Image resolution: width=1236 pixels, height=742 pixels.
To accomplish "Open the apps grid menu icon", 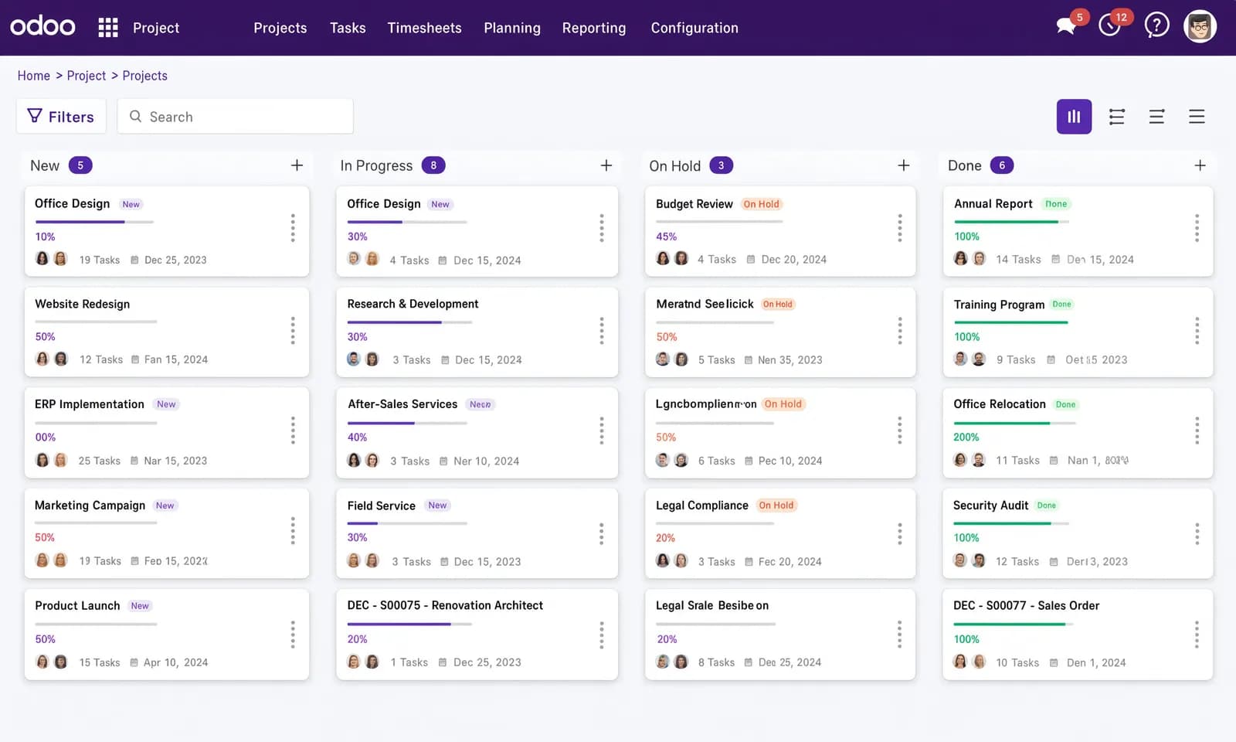I will pyautogui.click(x=108, y=28).
